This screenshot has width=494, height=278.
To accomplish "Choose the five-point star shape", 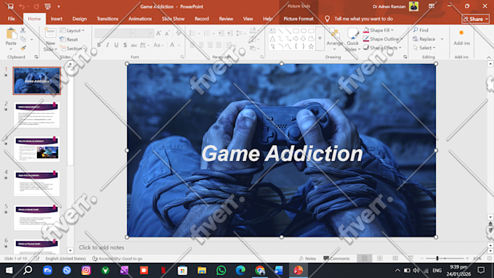I will point(311,46).
